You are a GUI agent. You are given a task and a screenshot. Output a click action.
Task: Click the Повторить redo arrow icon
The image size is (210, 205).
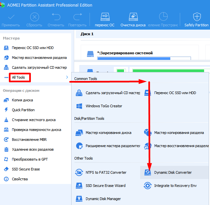pyautogui.click(x=78, y=17)
